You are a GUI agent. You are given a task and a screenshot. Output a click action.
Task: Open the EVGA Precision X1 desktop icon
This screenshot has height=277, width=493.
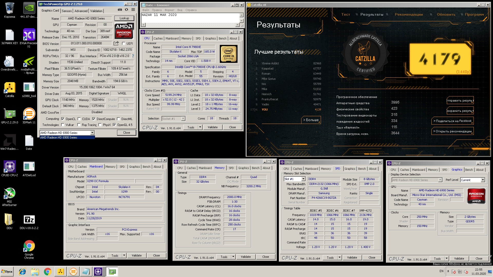coord(29,38)
